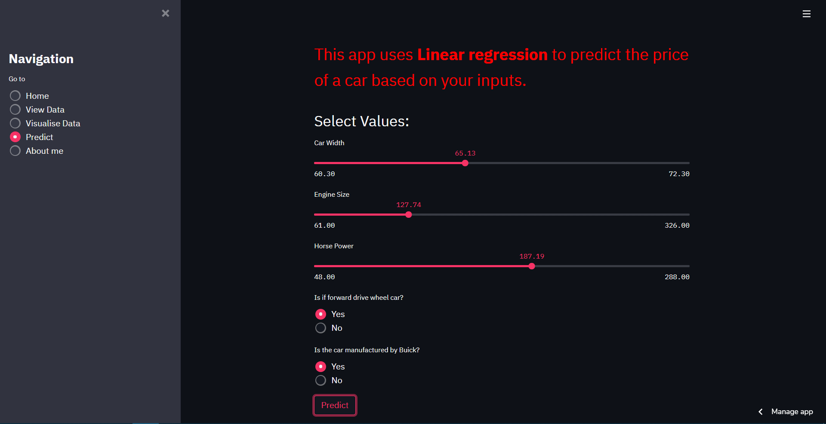Click the Select Values heading

click(361, 121)
